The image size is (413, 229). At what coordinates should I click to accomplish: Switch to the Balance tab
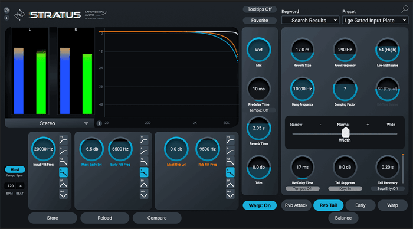pyautogui.click(x=343, y=218)
